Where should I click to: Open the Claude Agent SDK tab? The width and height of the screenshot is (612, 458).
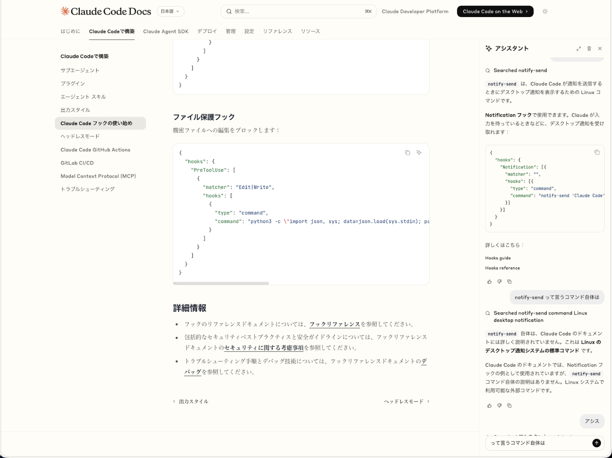point(166,31)
